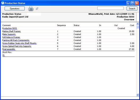Image resolution: width=140 pixels, height=100 pixels.
Task: Click the HansaWorld title bar icon
Action: (x=3, y=3)
